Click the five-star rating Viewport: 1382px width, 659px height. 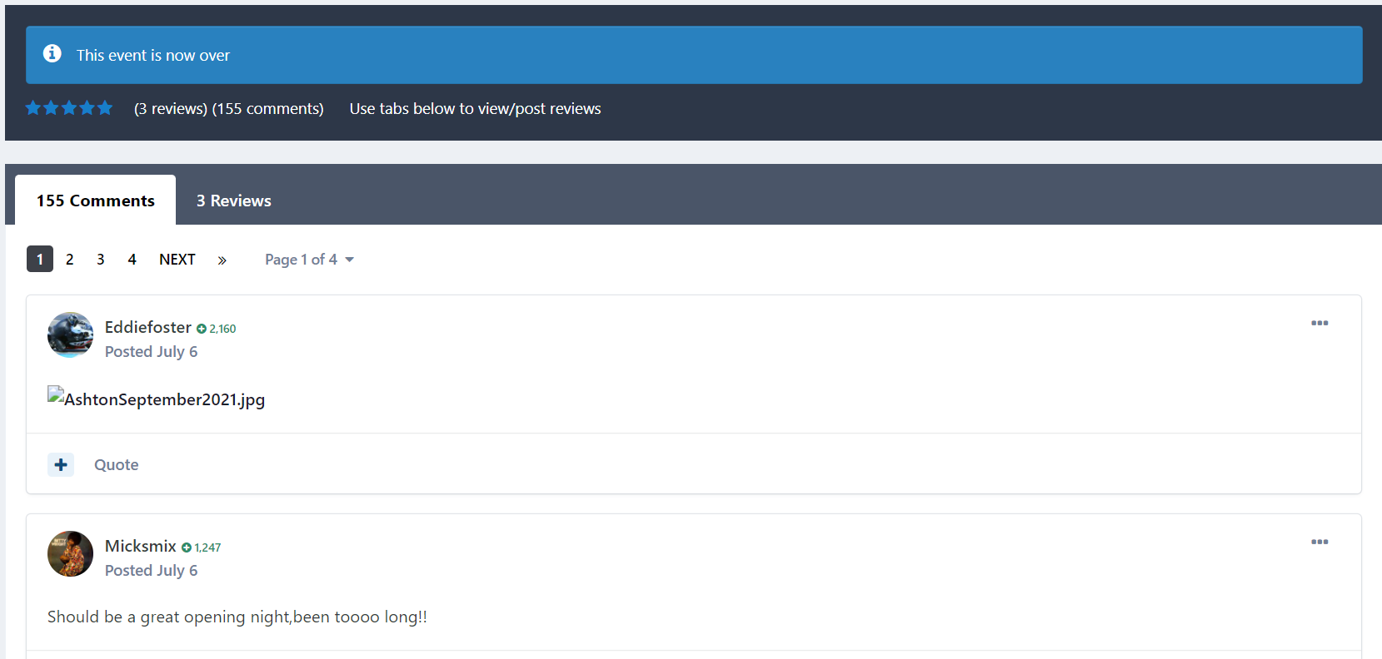point(69,108)
